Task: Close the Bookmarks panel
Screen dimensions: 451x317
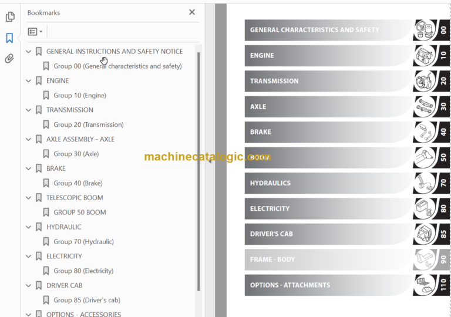Action: coord(192,12)
